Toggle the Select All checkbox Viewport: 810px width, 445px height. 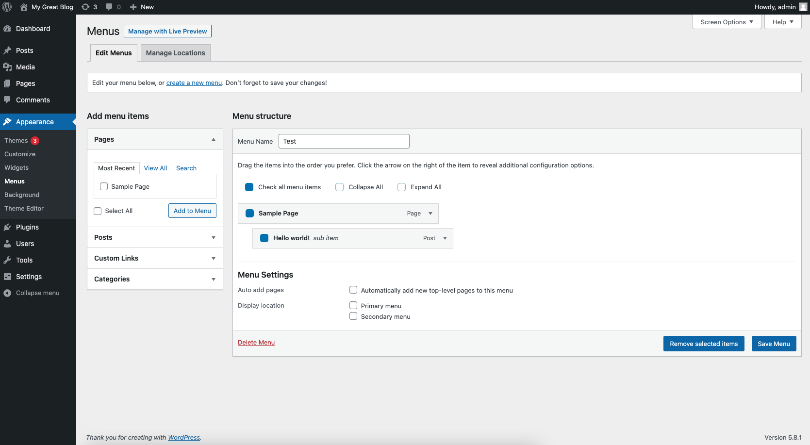pyautogui.click(x=98, y=211)
